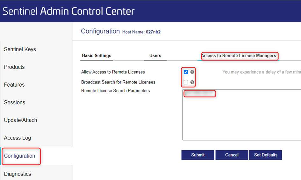Screen dimensions: 301x180
Task: Click the Set Defaults button
Action: [266, 155]
